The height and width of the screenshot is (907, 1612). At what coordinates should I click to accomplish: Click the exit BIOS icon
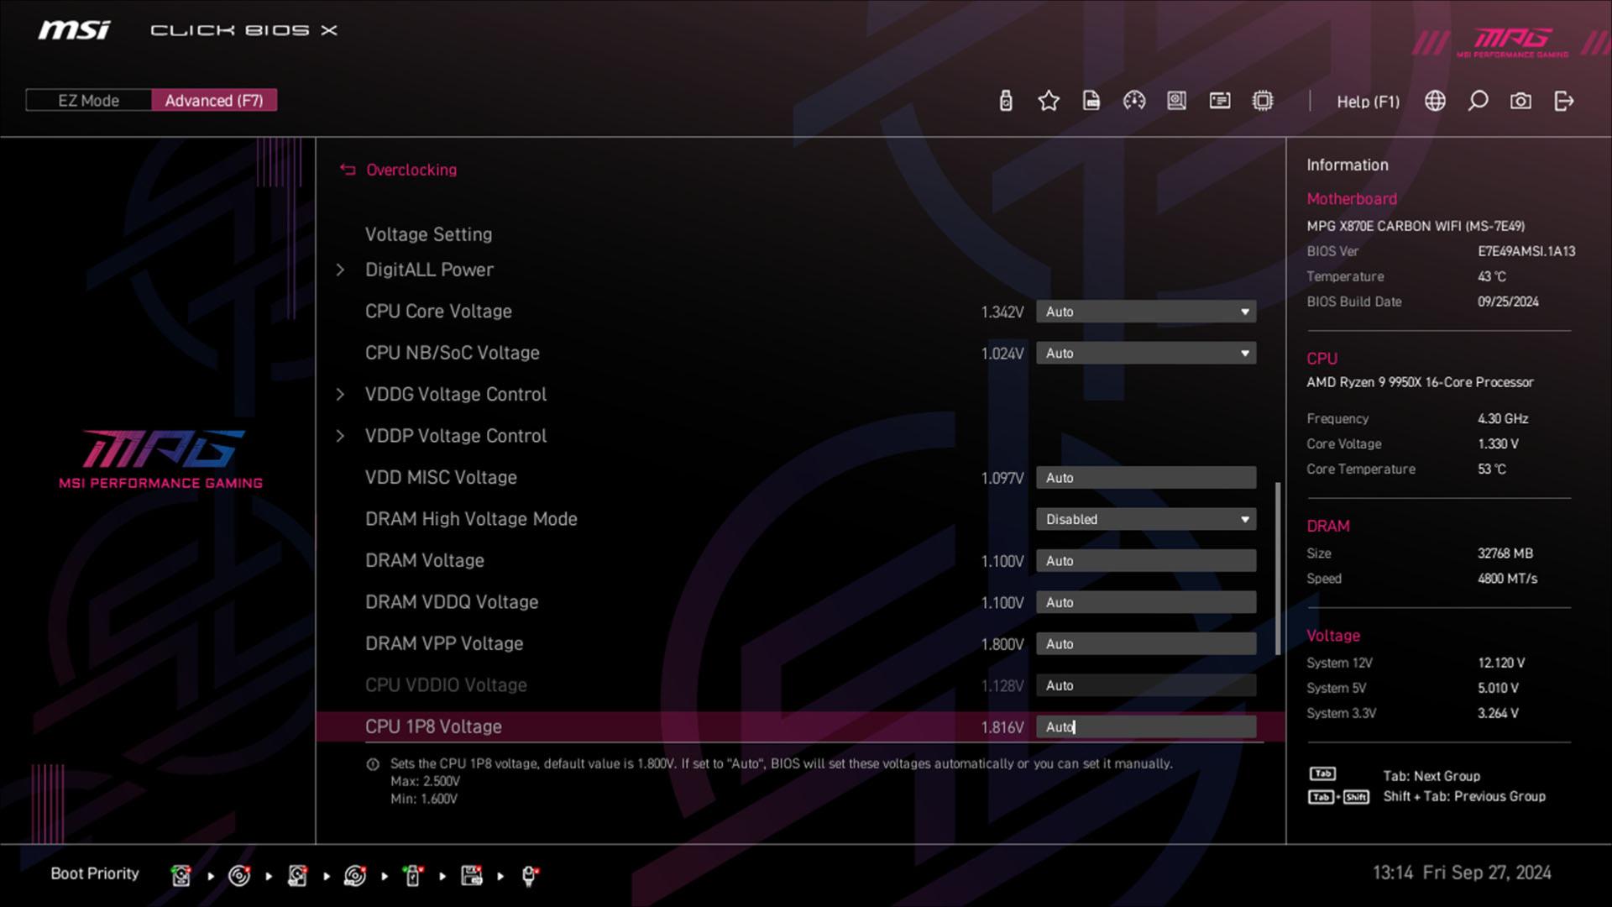point(1563,101)
